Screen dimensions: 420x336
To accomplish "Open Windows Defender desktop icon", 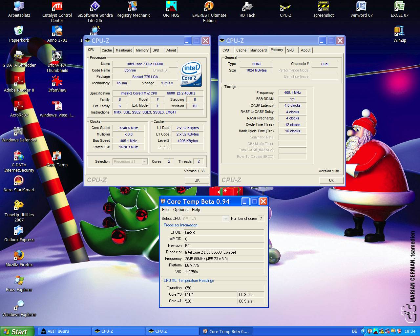I will coord(19,134).
